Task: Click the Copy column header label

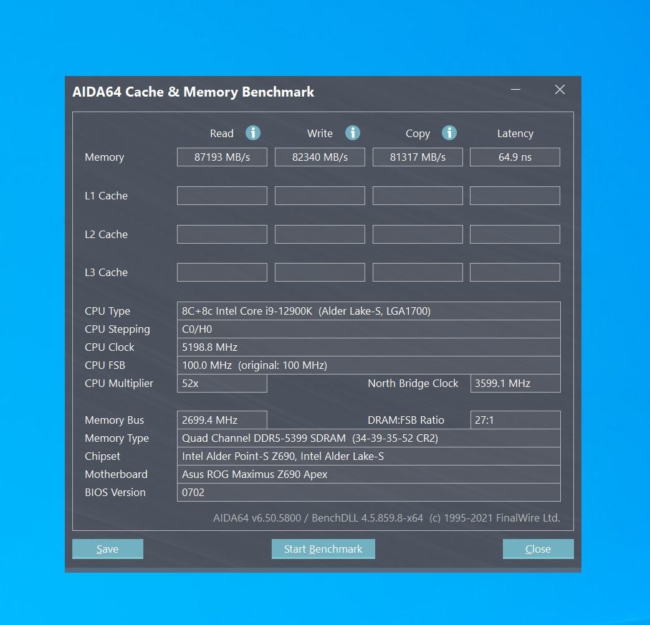Action: 418,134
